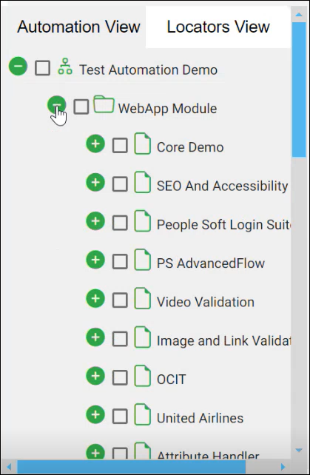Tick the WebApp Module checkbox
Viewport: 310px width, 475px height.
tap(81, 107)
